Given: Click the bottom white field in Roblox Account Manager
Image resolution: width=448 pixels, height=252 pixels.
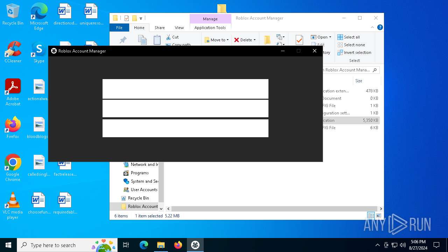Looking at the screenshot, I should tap(185, 128).
